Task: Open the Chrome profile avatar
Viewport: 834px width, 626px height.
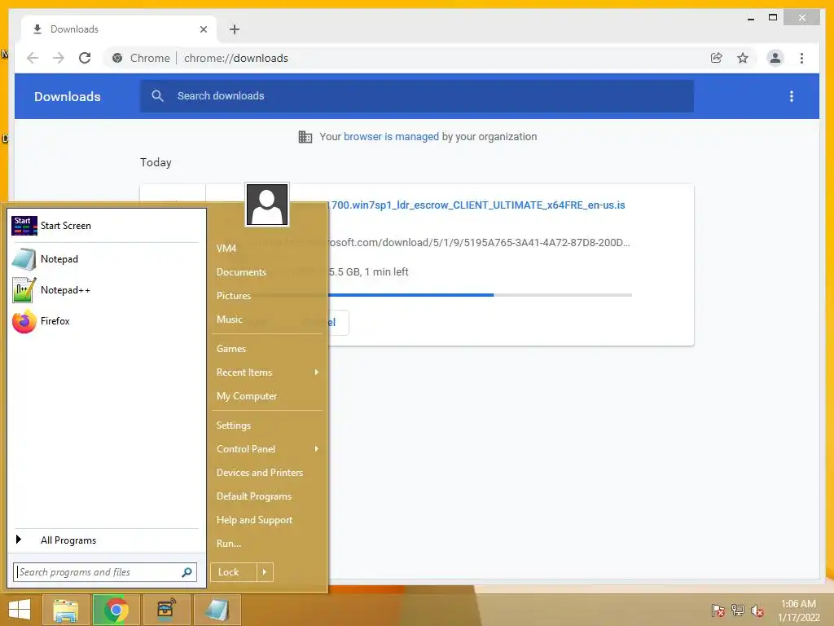Action: 775,58
